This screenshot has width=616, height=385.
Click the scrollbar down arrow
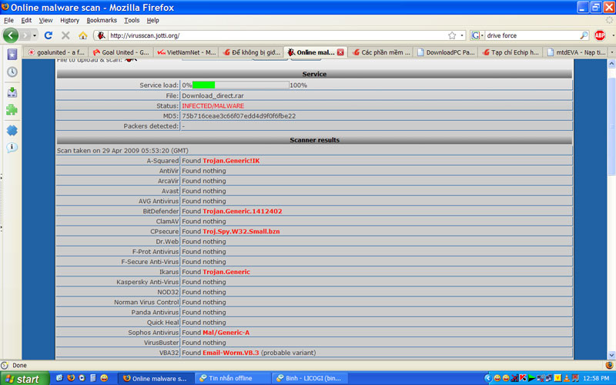(x=611, y=355)
